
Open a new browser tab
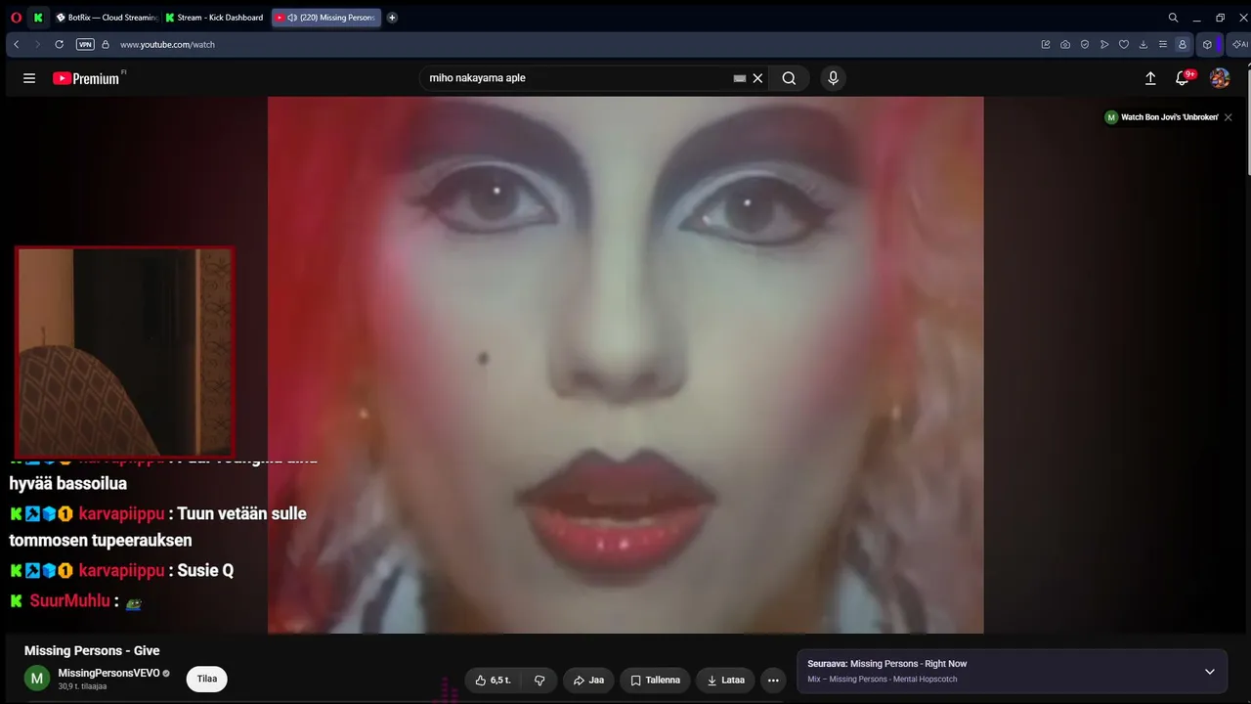(392, 18)
